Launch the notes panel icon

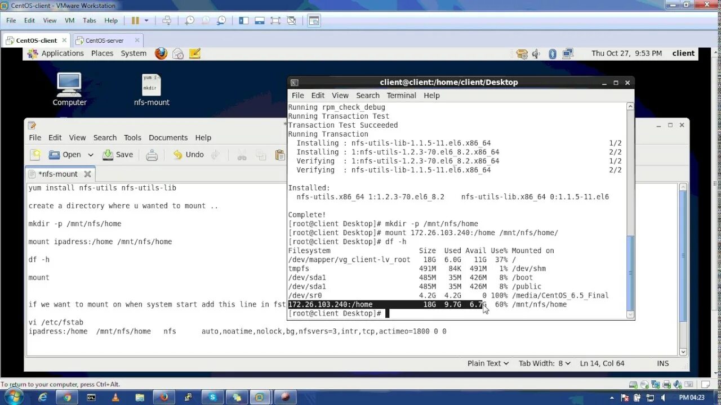click(195, 53)
